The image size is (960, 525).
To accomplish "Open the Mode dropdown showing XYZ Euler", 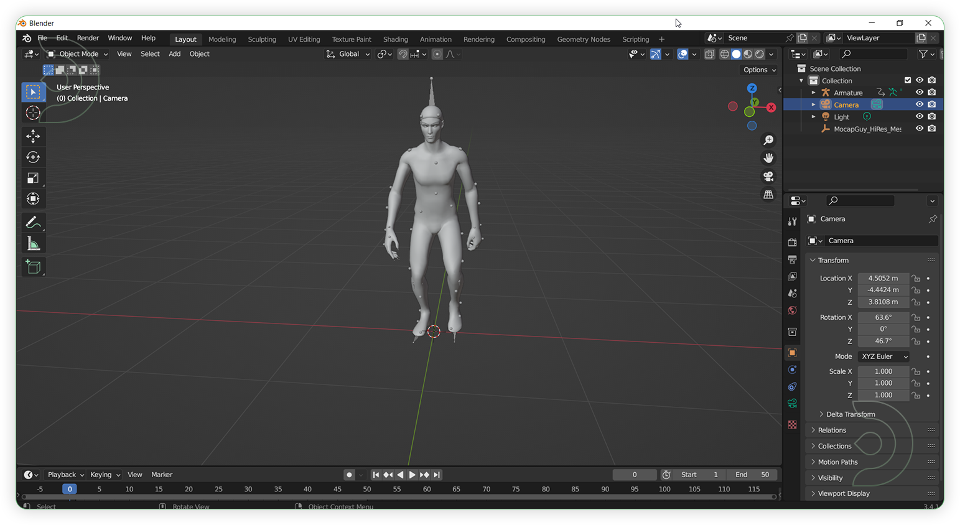I will click(883, 356).
